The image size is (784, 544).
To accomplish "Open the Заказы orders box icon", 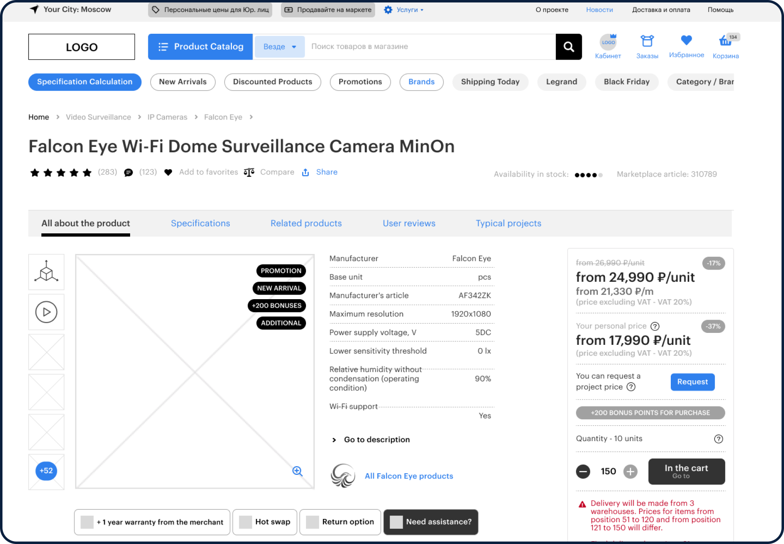I will (647, 41).
